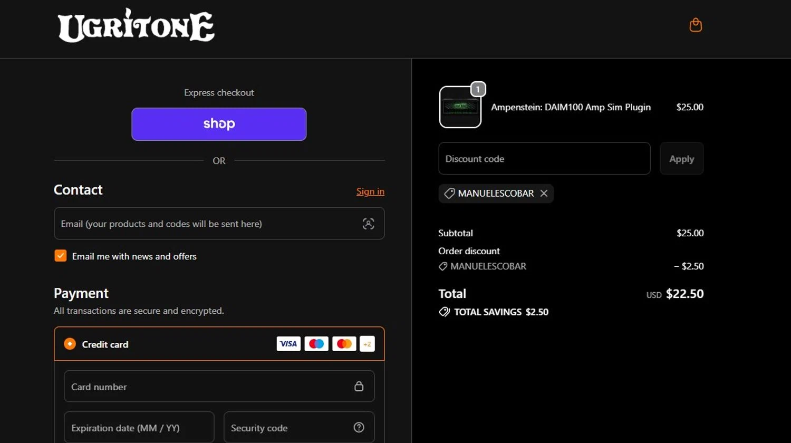This screenshot has height=443, width=791.
Task: Click the Visa card logo
Action: tap(288, 344)
